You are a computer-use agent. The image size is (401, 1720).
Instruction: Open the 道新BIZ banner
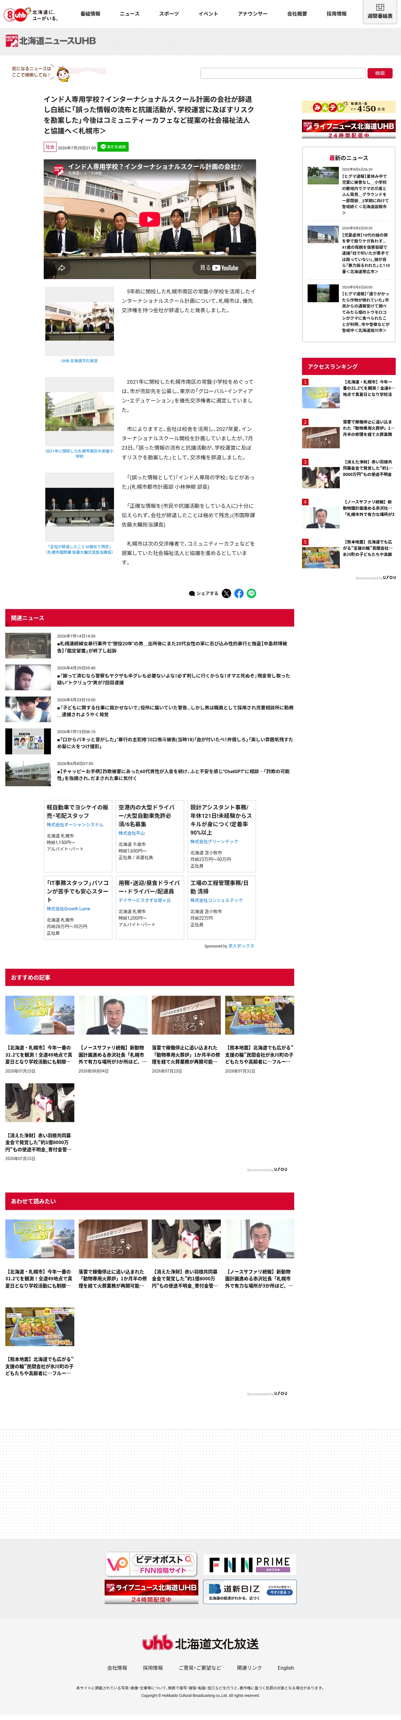tap(250, 1591)
